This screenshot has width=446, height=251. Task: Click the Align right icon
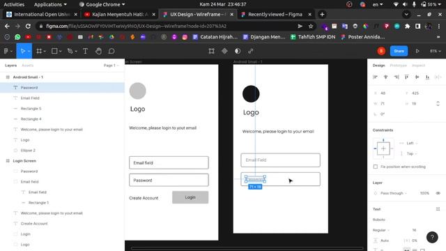(397, 77)
